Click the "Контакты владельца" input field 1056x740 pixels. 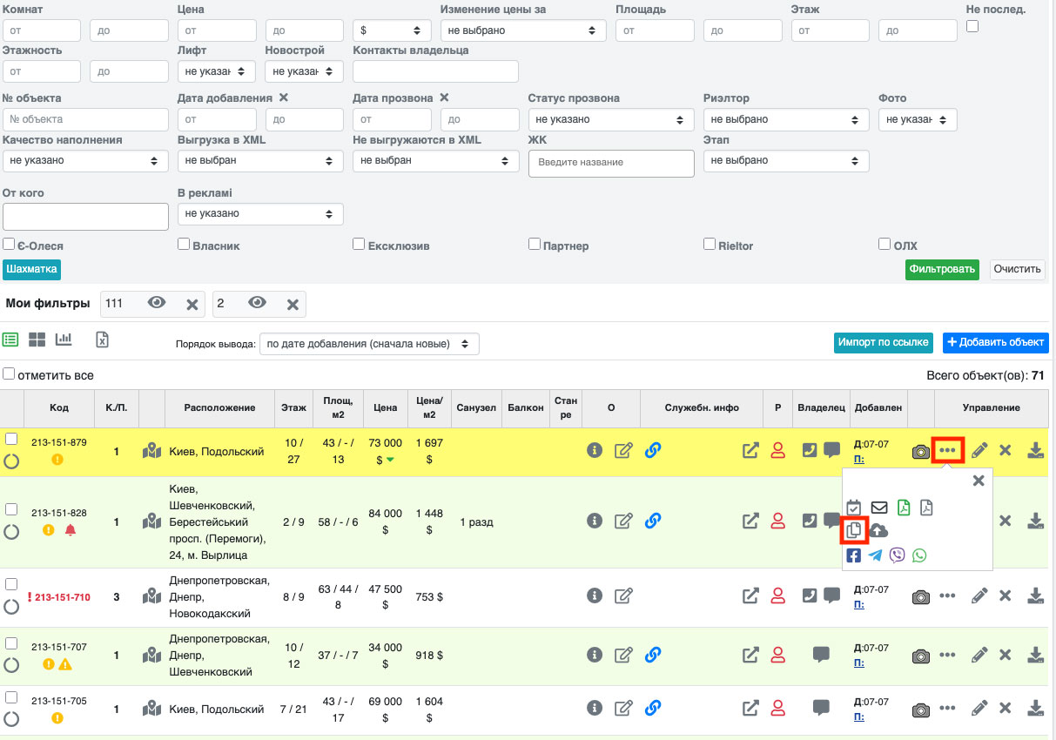pos(435,71)
